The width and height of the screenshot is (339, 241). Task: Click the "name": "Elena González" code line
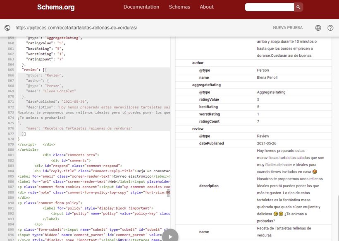(x=51, y=91)
